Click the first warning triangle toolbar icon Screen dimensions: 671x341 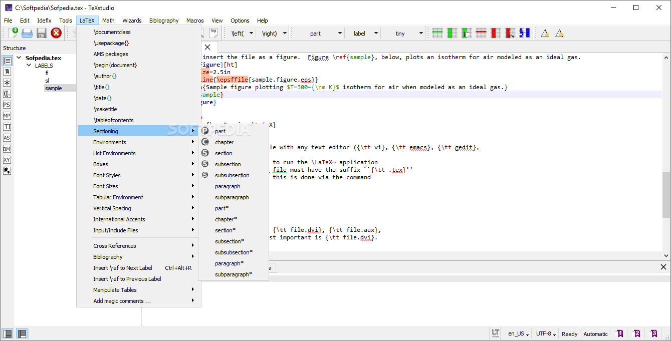tap(545, 34)
